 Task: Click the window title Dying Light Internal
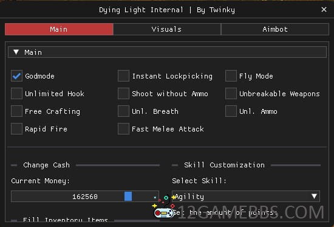coord(141,10)
